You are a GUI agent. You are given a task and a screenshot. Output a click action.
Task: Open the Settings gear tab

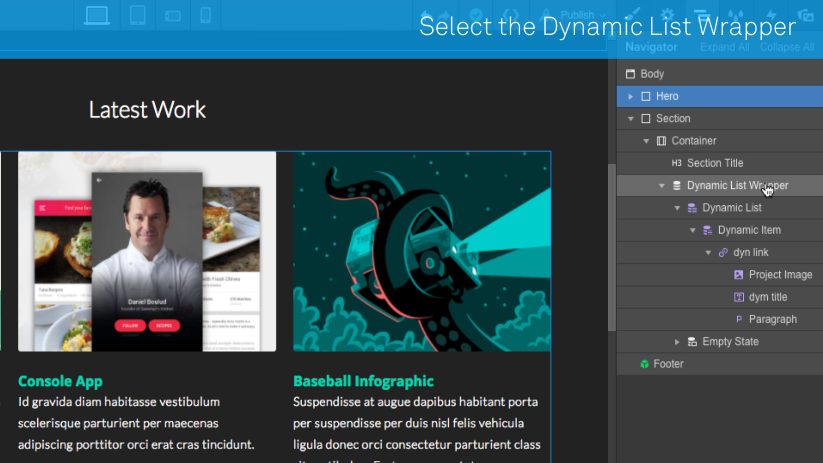[x=667, y=15]
